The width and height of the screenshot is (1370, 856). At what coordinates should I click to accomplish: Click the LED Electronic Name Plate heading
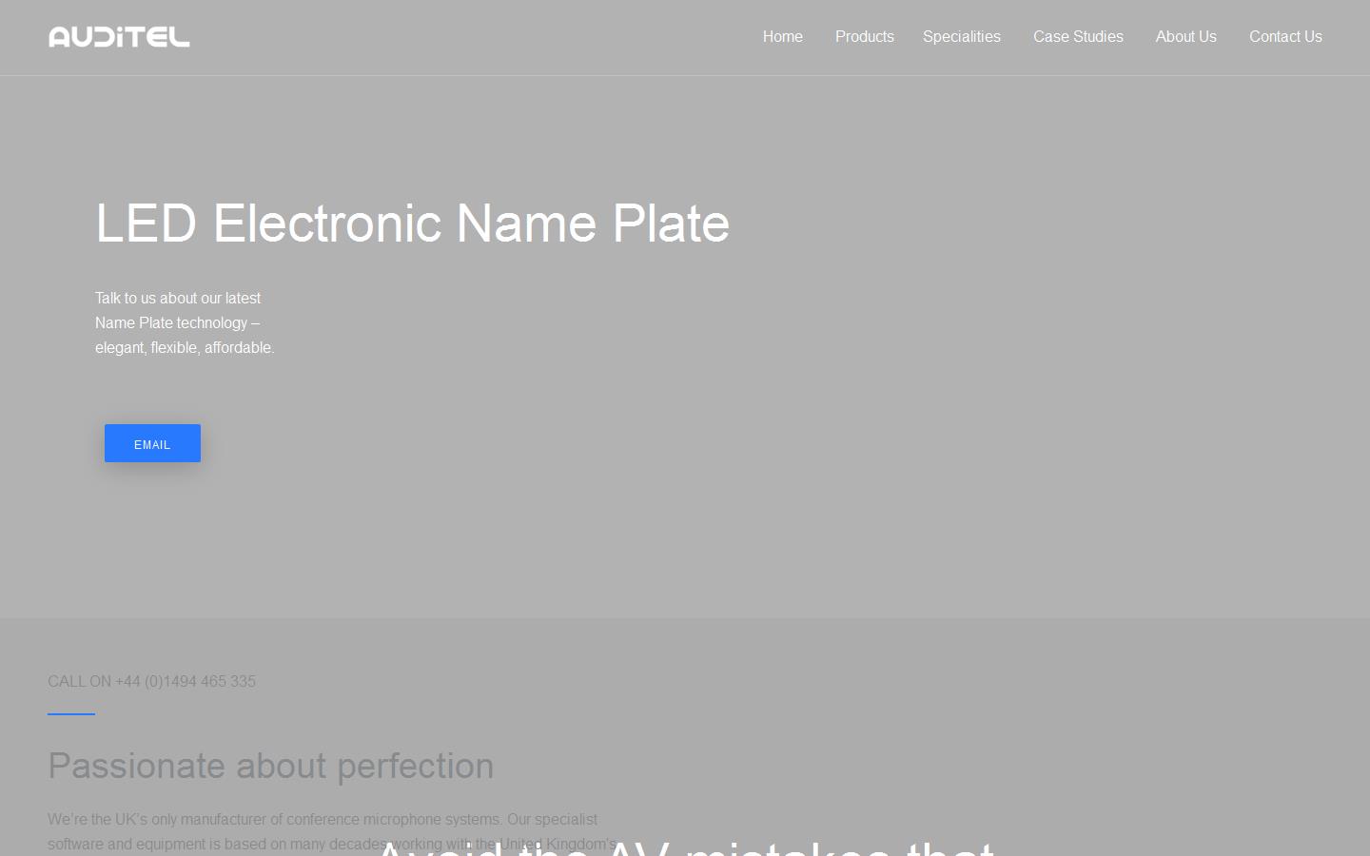point(412,224)
